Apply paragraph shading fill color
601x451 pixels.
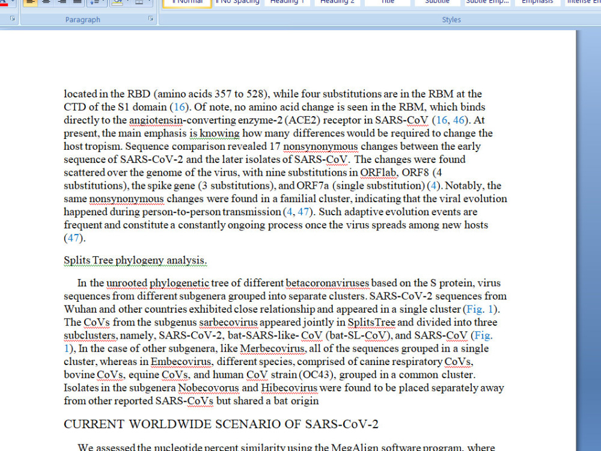118,2
